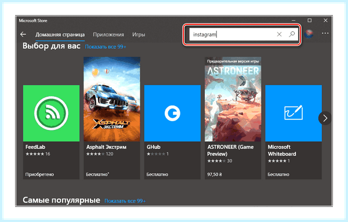Open Показать все 99+ beside Самые популярные
348x222 pixels.
125,201
